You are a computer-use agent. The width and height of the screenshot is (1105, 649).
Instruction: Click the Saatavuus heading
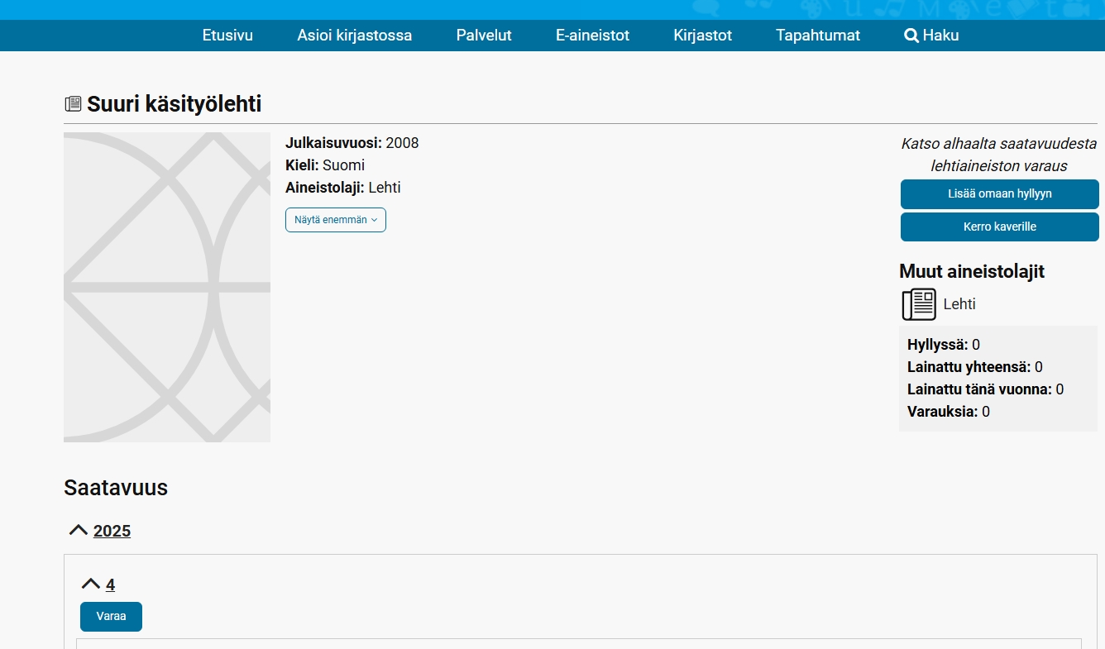(116, 488)
